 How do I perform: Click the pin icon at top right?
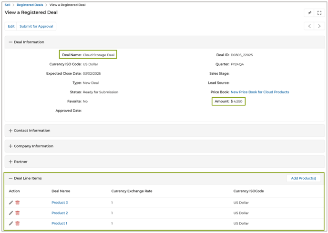[x=309, y=13]
